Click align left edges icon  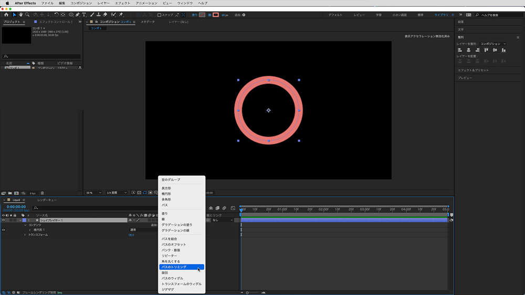(x=460, y=50)
